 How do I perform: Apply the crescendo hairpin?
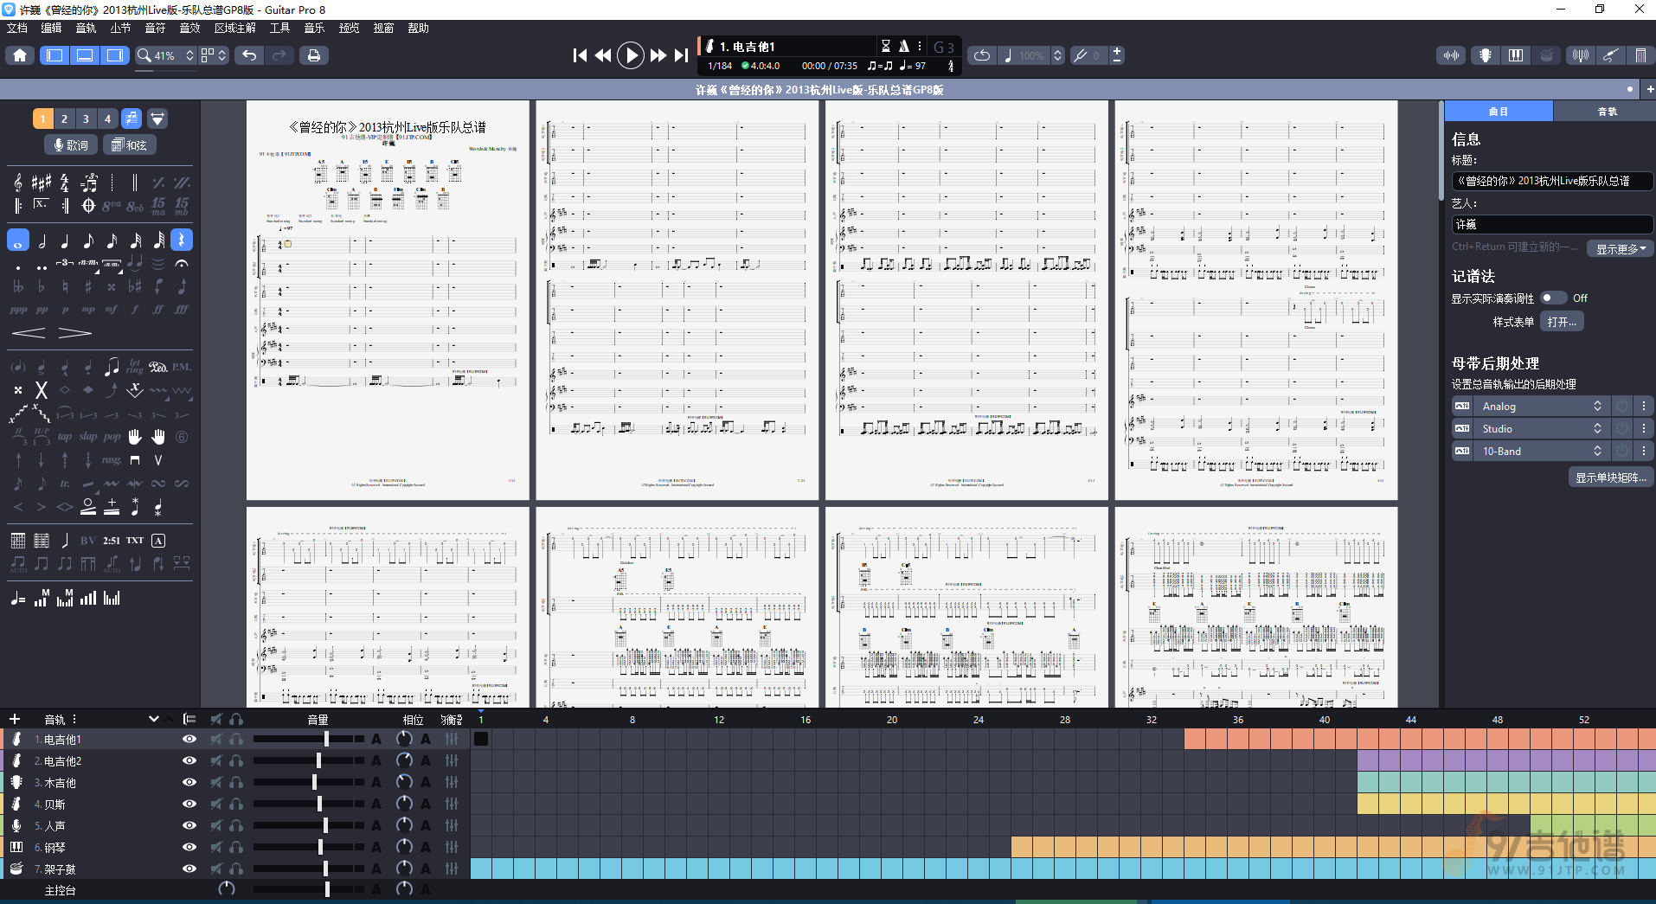coord(29,333)
